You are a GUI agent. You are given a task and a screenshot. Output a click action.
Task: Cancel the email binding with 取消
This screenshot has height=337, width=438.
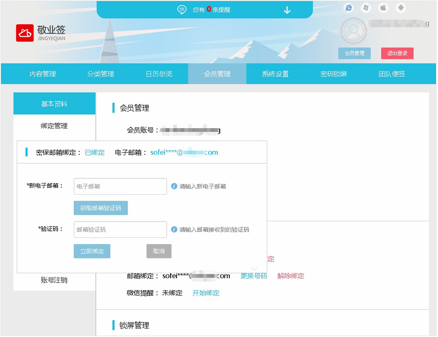point(159,251)
